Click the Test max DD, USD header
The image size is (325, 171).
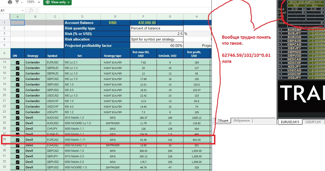click(x=143, y=54)
